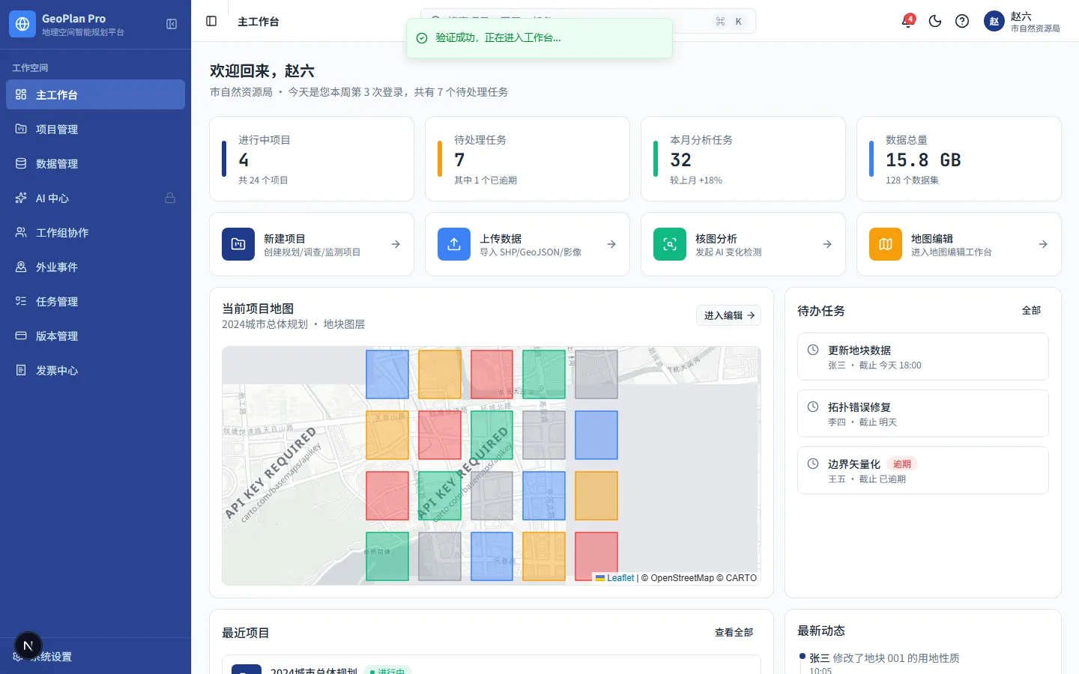
Task: Select bottom-right red parcel on map
Action: (x=596, y=556)
